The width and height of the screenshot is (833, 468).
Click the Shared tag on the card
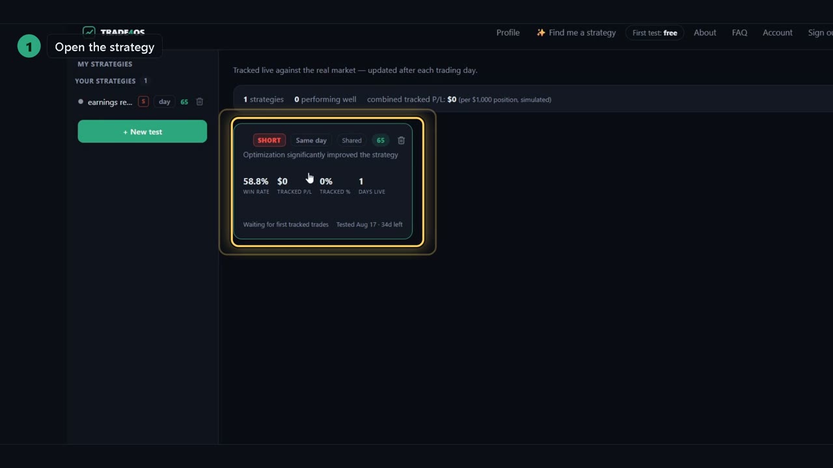point(351,140)
